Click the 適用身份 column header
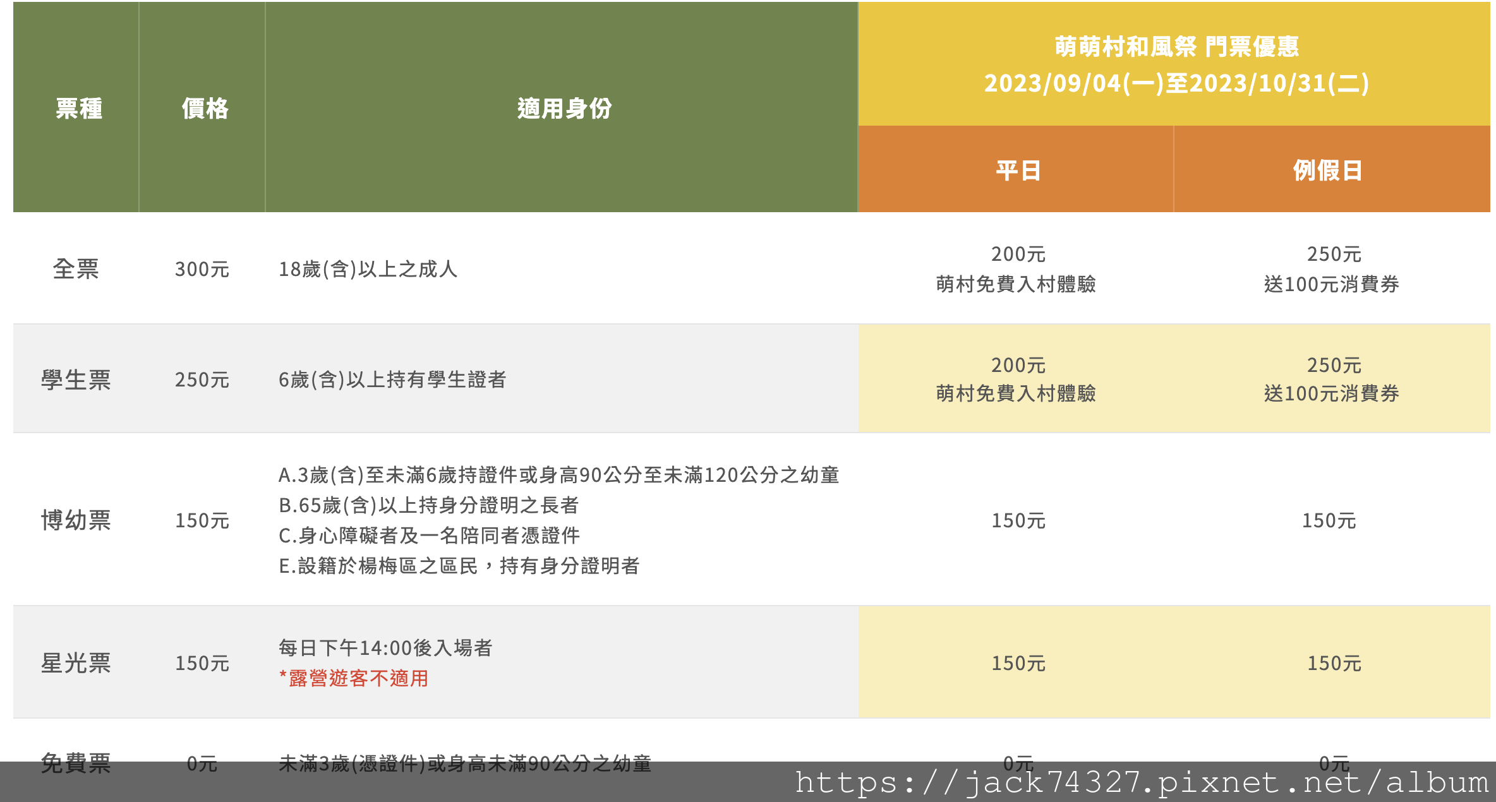 (564, 109)
